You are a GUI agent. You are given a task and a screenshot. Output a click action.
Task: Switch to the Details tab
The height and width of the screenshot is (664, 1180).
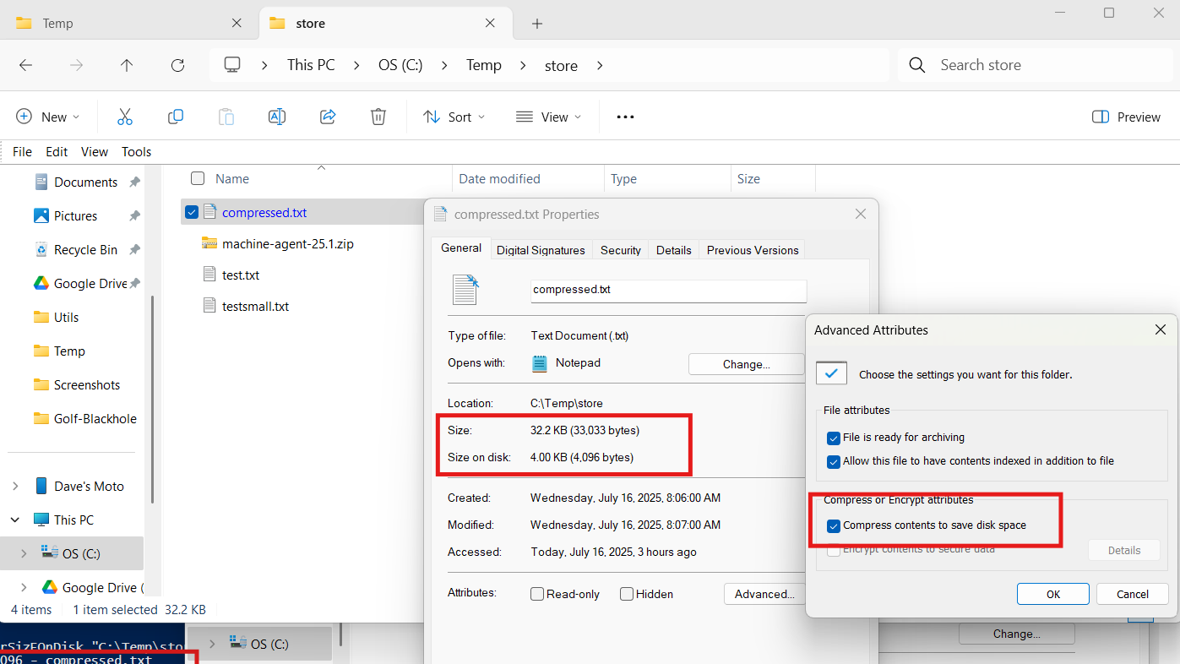tap(674, 250)
